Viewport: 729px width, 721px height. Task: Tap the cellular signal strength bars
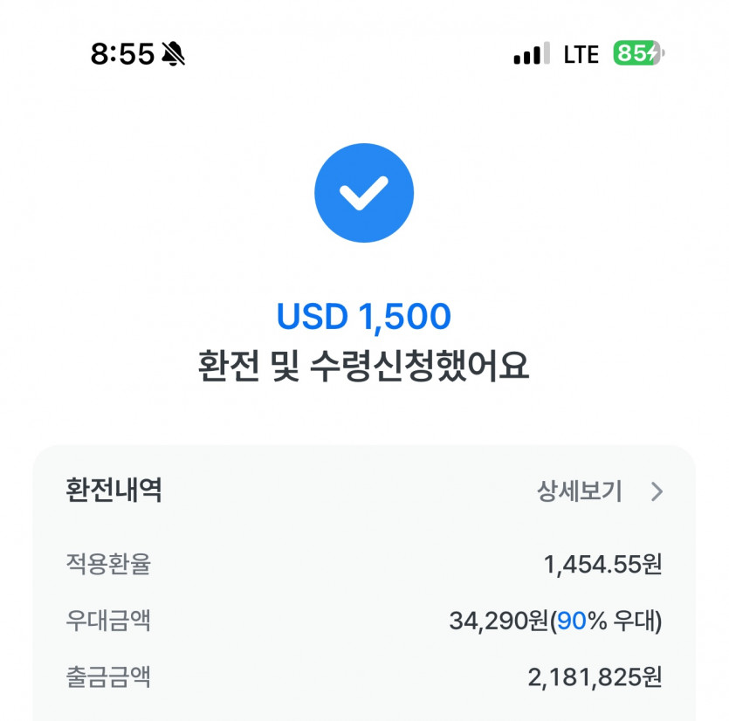531,54
